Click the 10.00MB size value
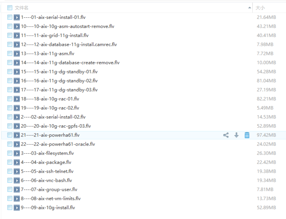This screenshot has width=286, height=219. [x=266, y=63]
